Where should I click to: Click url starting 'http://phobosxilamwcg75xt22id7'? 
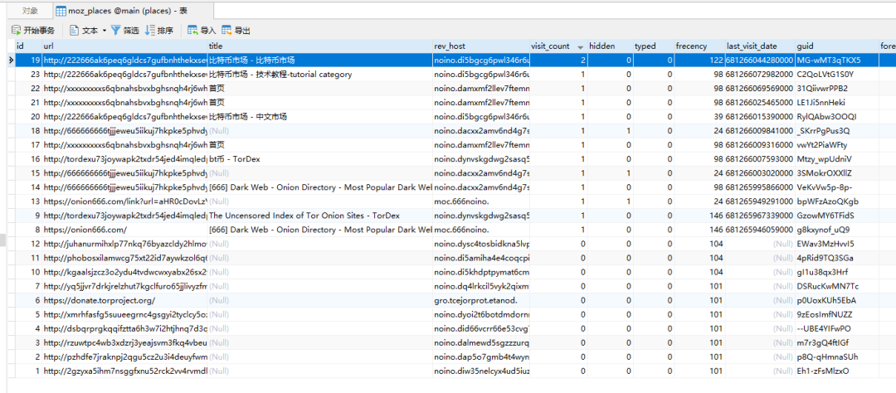click(x=124, y=258)
